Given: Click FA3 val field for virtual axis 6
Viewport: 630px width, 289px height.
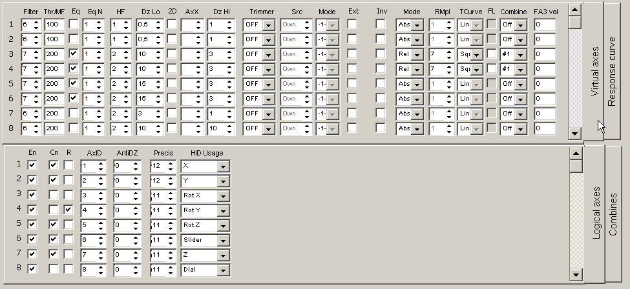Looking at the screenshot, I should point(545,99).
